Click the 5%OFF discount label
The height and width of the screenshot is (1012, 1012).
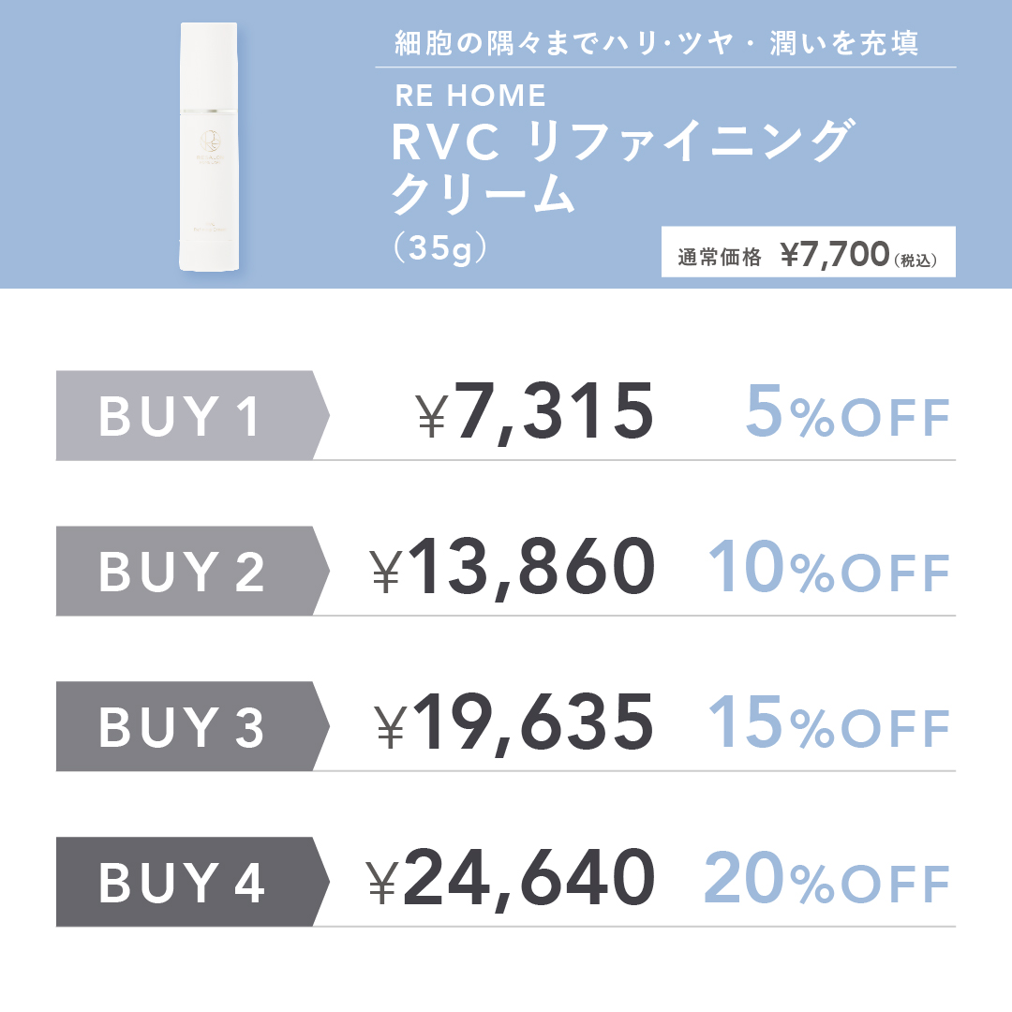coord(848,413)
